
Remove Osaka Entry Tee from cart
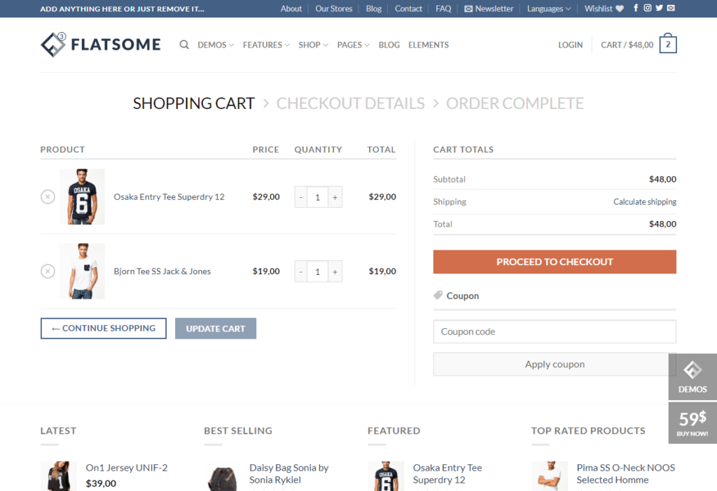(48, 197)
